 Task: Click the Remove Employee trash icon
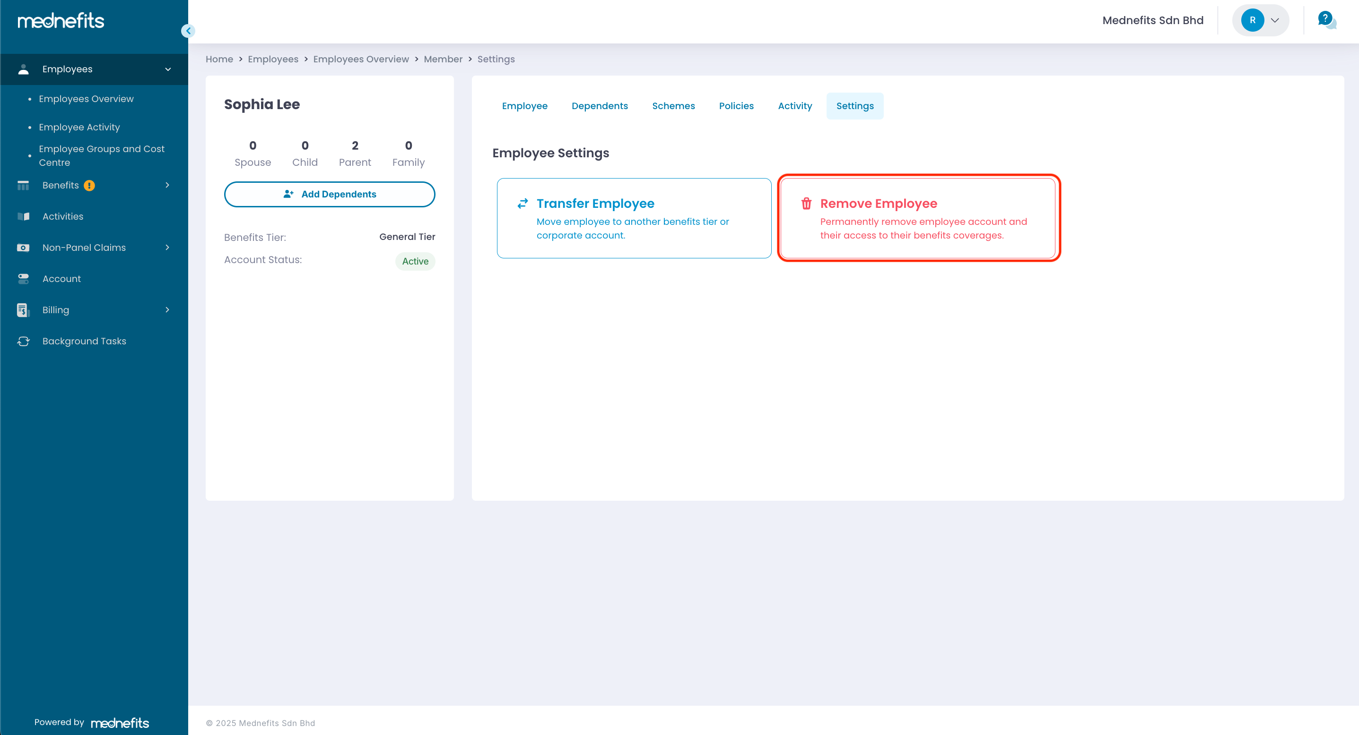[806, 204]
